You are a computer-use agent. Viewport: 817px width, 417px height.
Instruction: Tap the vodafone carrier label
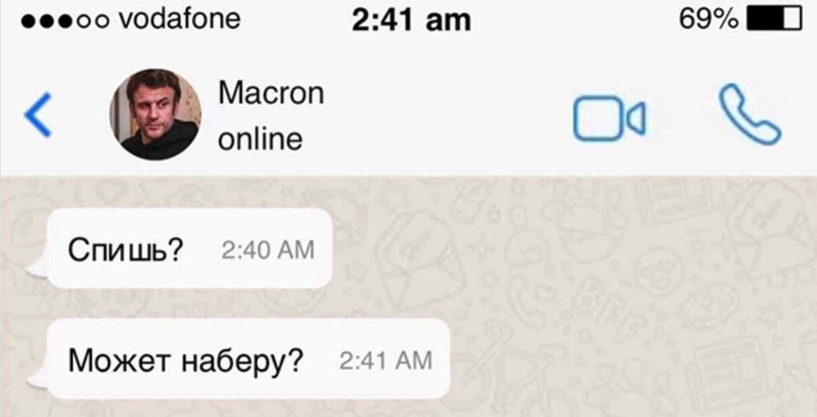tap(180, 19)
